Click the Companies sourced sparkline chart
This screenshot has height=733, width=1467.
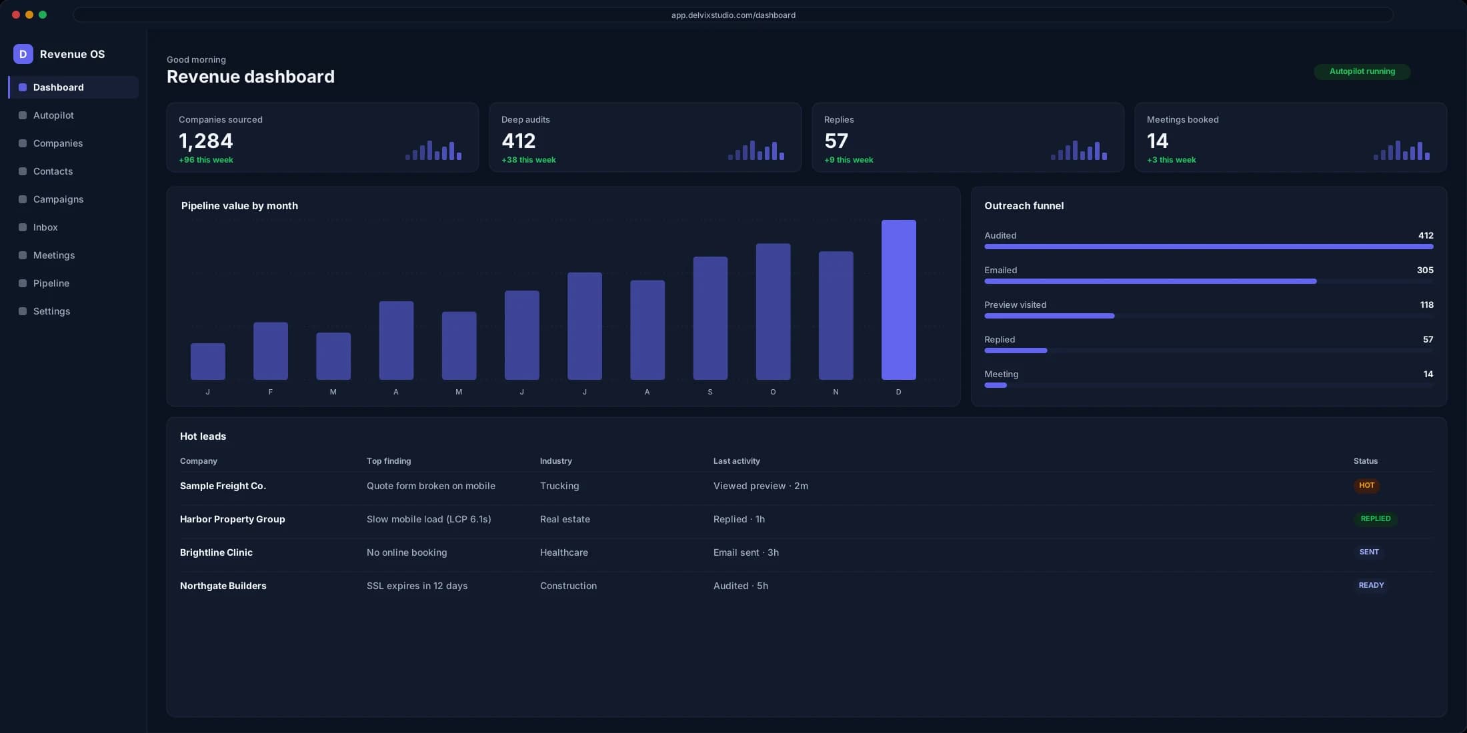pos(433,150)
